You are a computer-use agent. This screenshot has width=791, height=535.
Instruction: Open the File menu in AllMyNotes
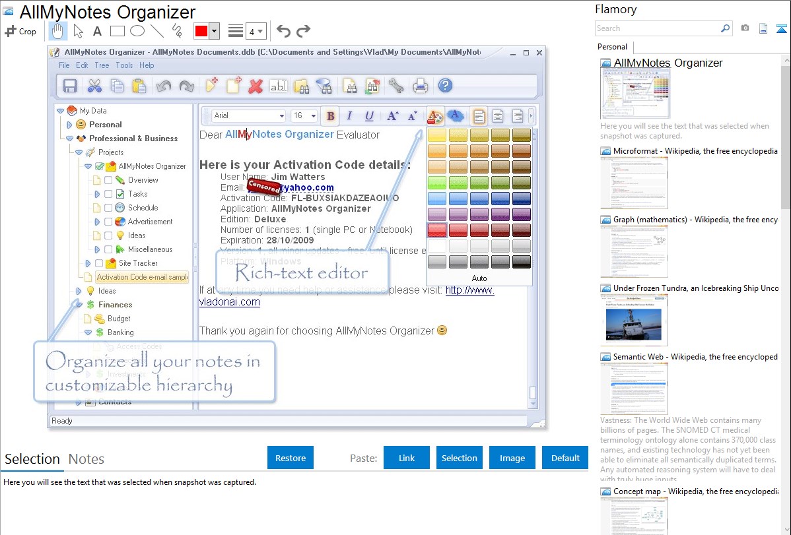coord(64,65)
